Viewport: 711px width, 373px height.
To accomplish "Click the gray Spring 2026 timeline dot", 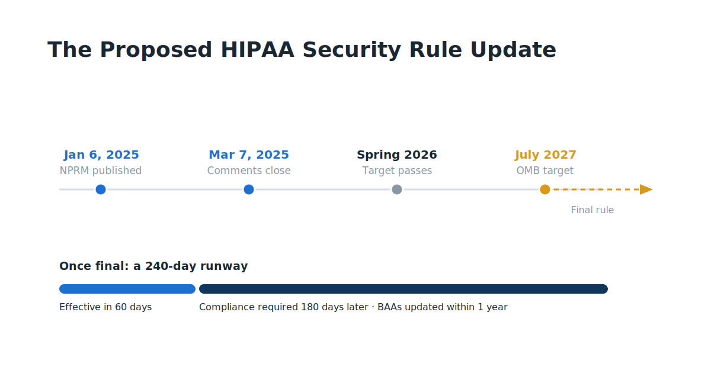I will click(x=397, y=189).
